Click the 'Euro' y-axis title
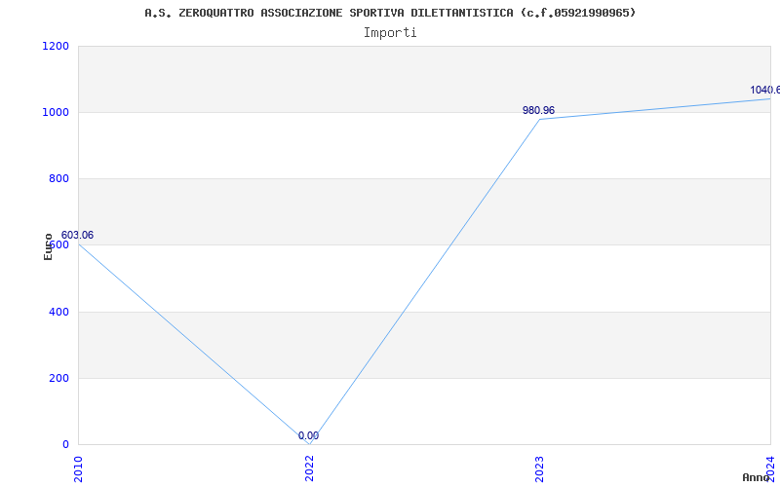The height and width of the screenshot is (487, 780). tap(48, 247)
